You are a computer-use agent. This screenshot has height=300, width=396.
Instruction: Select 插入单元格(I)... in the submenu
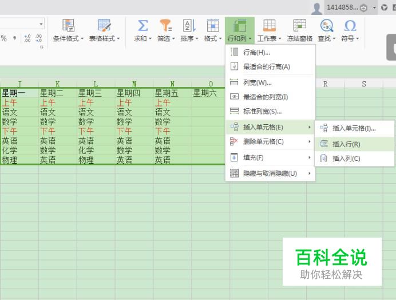[355, 128]
